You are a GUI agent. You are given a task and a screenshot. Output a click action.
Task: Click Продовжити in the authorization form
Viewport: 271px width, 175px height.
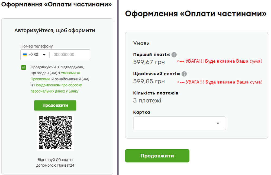tap(55, 105)
